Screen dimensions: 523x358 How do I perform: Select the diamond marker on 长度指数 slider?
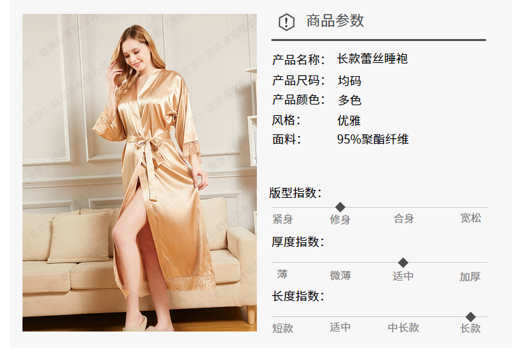click(x=471, y=317)
